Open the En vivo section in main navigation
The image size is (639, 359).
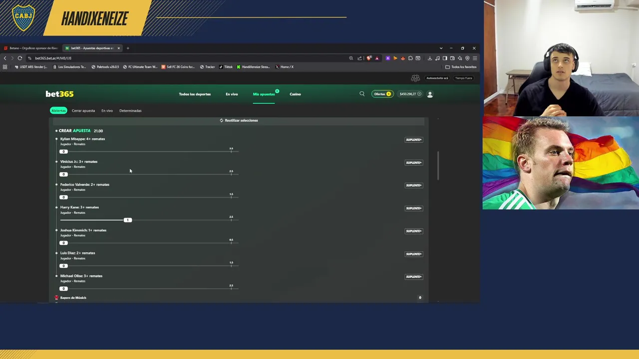(x=232, y=94)
